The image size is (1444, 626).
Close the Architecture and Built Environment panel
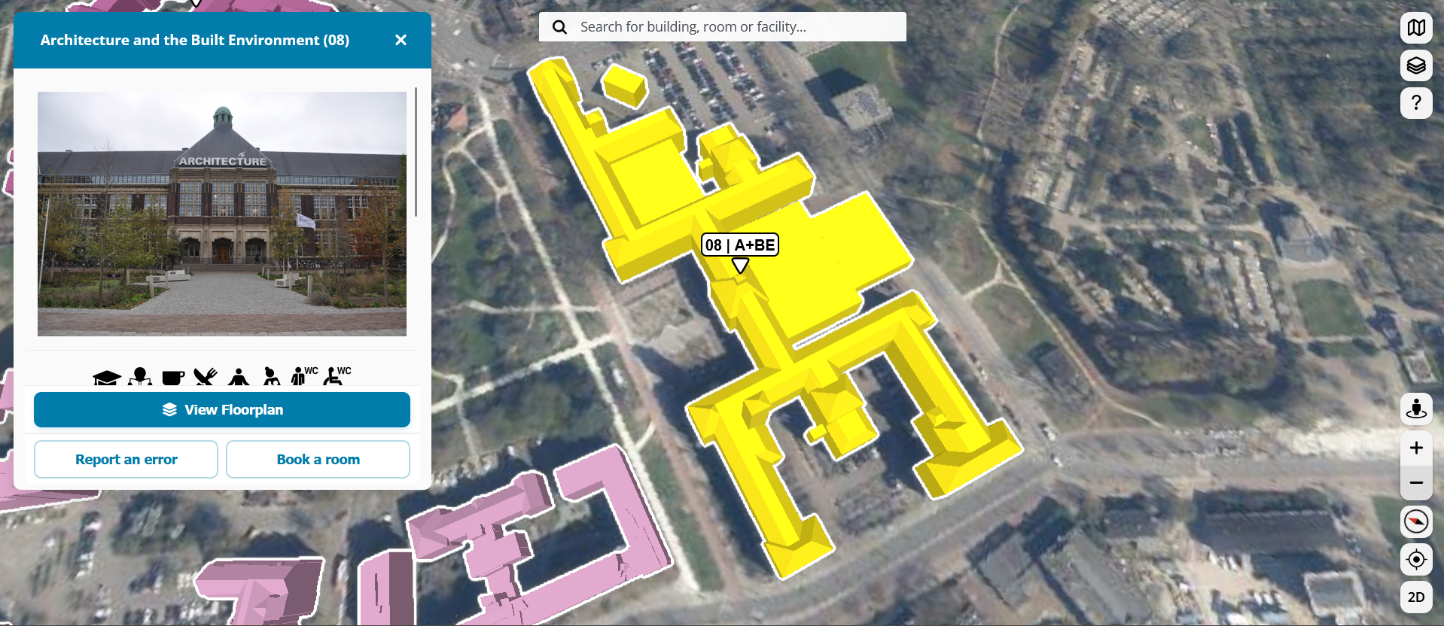coord(401,40)
